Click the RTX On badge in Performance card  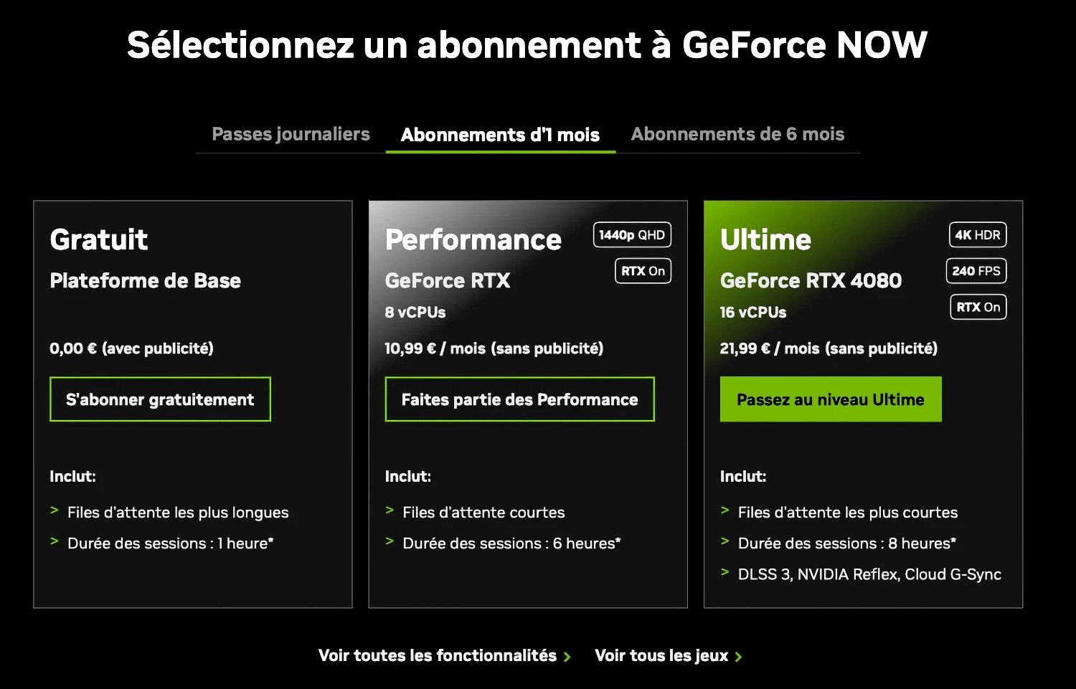643,271
